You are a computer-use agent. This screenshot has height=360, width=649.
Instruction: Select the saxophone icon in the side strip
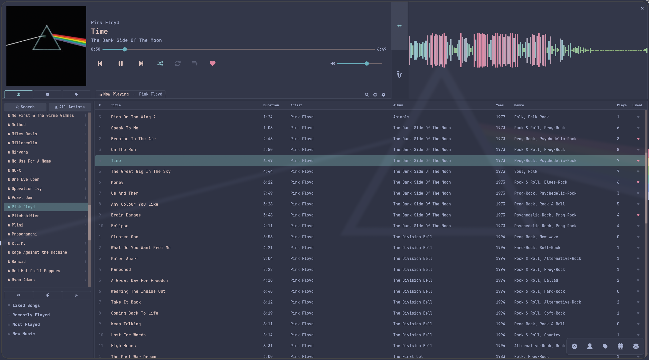pyautogui.click(x=399, y=74)
